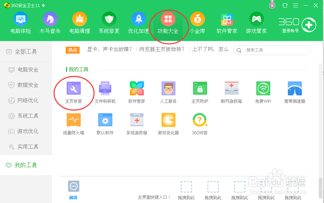Screen dimensions: 324x203
Task: Launch 人工服务 manual service
Action: click(x=168, y=93)
